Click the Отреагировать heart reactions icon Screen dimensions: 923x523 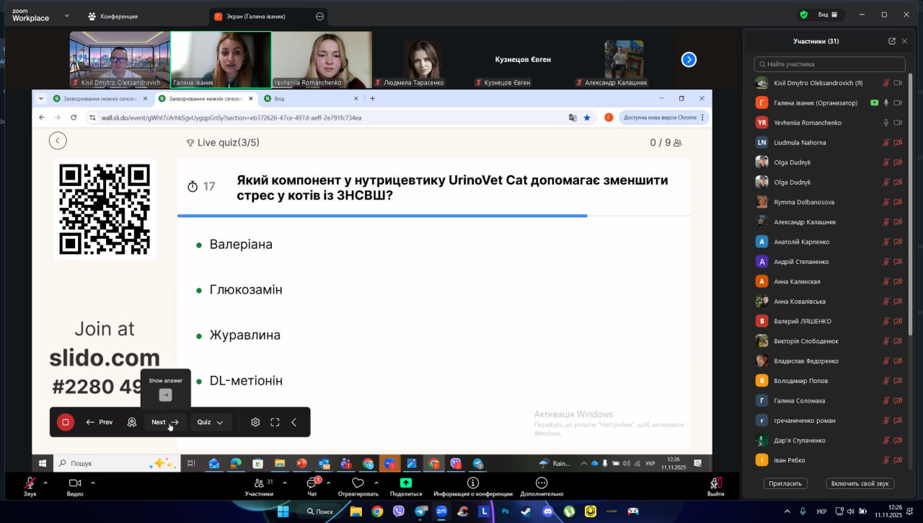coord(358,483)
